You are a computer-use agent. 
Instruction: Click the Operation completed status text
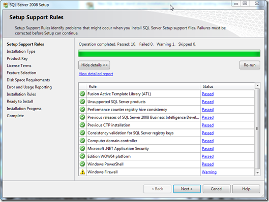click(137, 44)
